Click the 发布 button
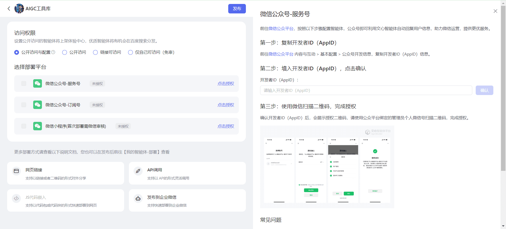Image resolution: width=506 pixels, height=229 pixels. [x=237, y=9]
